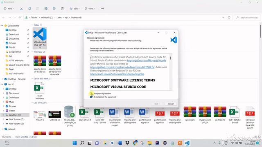Click the Paste icon in Explorer toolbar
This screenshot has width=262, height=147.
coord(38,9)
